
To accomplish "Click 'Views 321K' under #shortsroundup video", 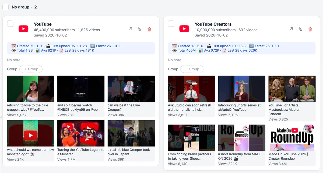I will pyautogui.click(x=228, y=164).
